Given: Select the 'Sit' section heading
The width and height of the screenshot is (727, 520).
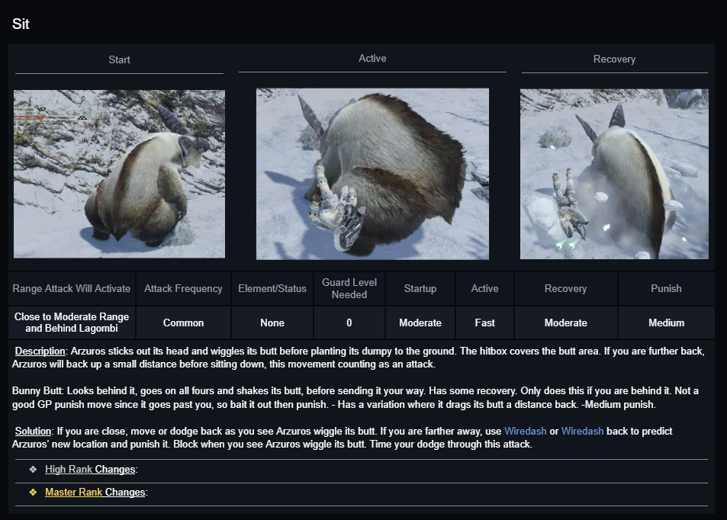Looking at the screenshot, I should (x=21, y=24).
